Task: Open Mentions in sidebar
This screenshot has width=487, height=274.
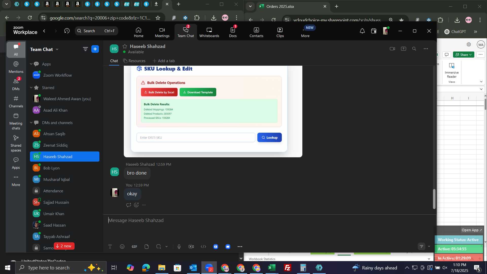Action: [16, 67]
